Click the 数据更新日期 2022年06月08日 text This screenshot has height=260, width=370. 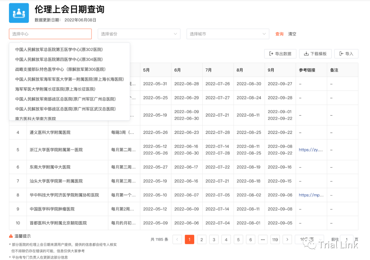coord(65,20)
